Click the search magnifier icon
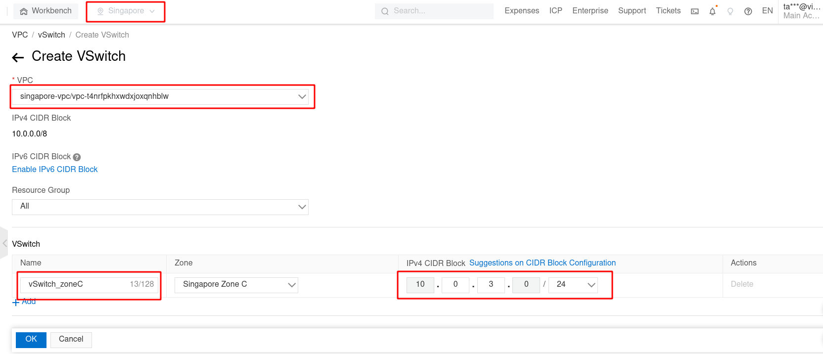This screenshot has height=354, width=823. point(385,11)
